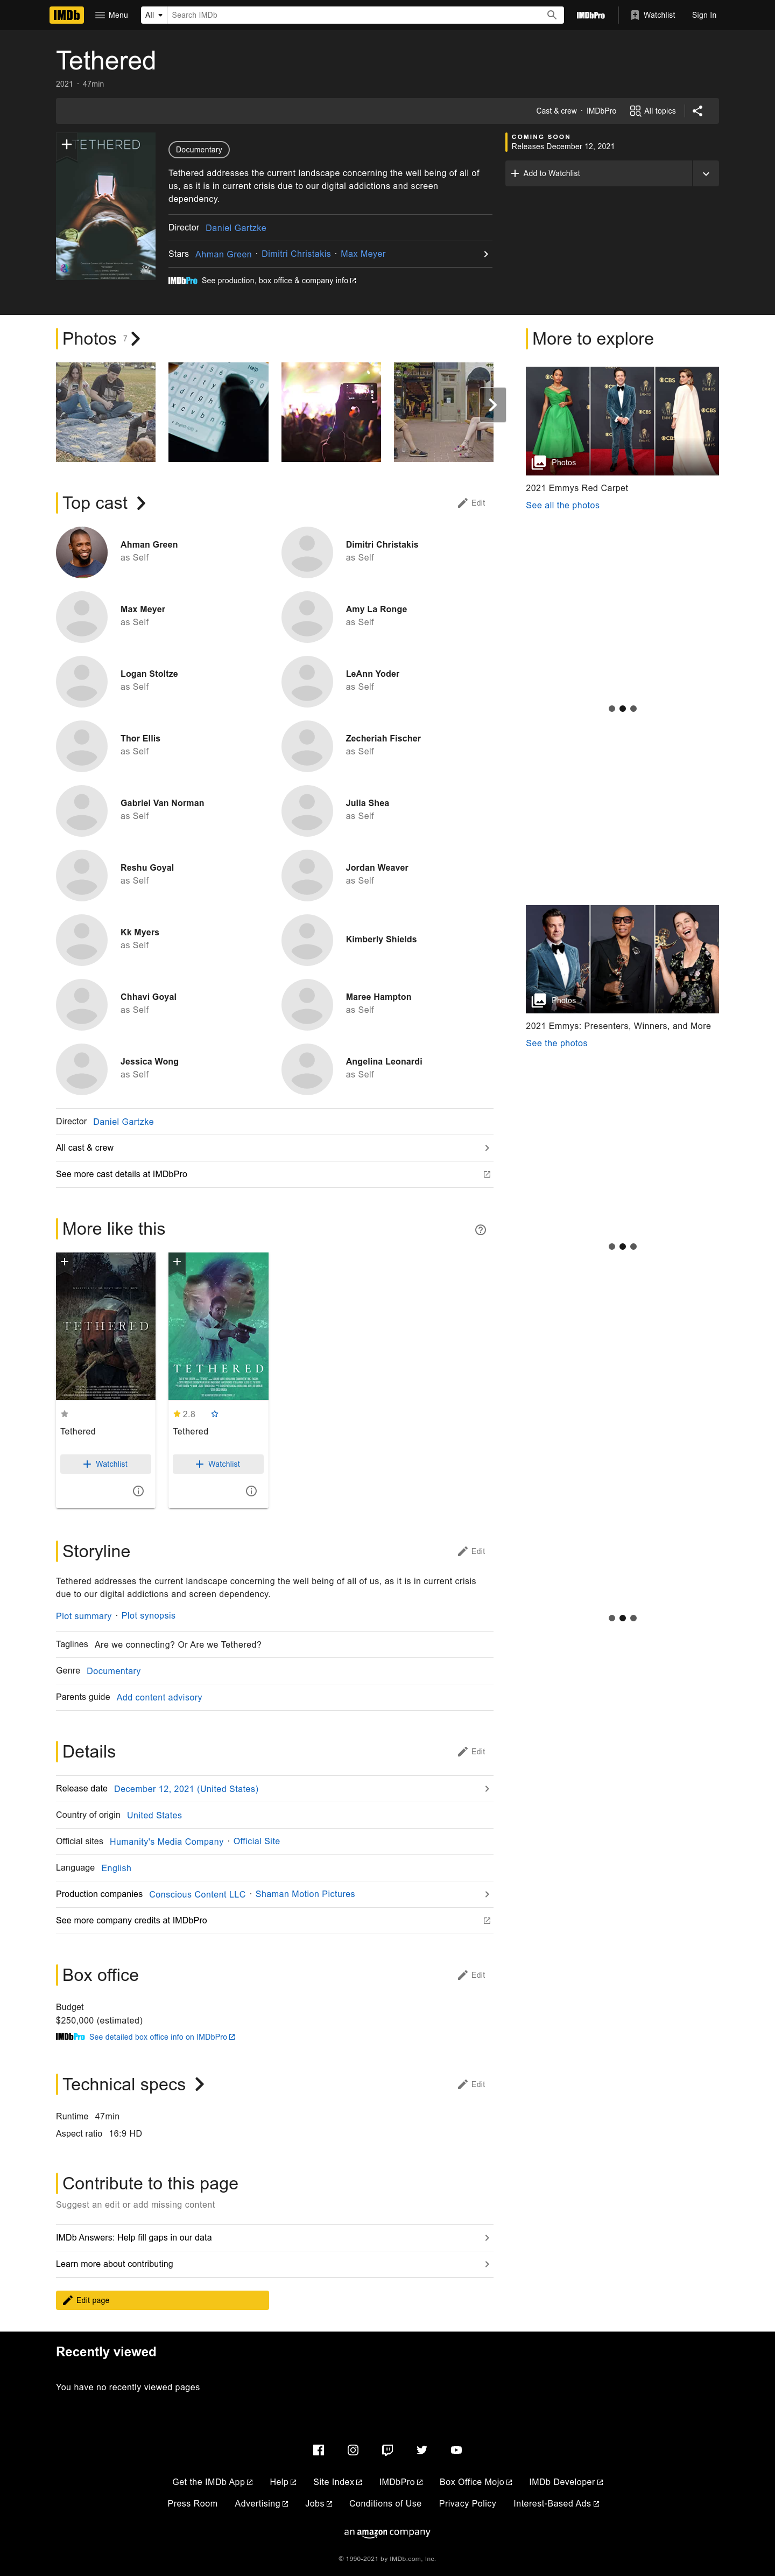
Task: Advance photos with the next arrow
Action: 492,405
